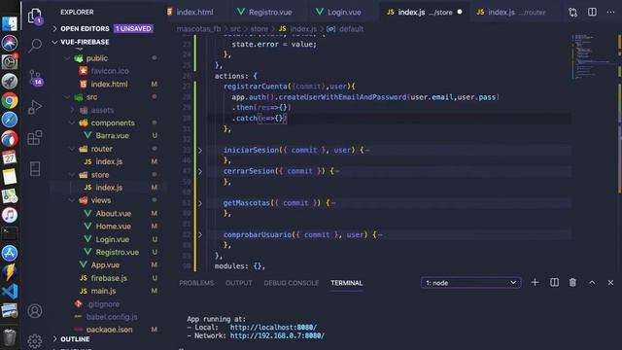Click the code minimap preview
622x350 pixels.
[592, 56]
